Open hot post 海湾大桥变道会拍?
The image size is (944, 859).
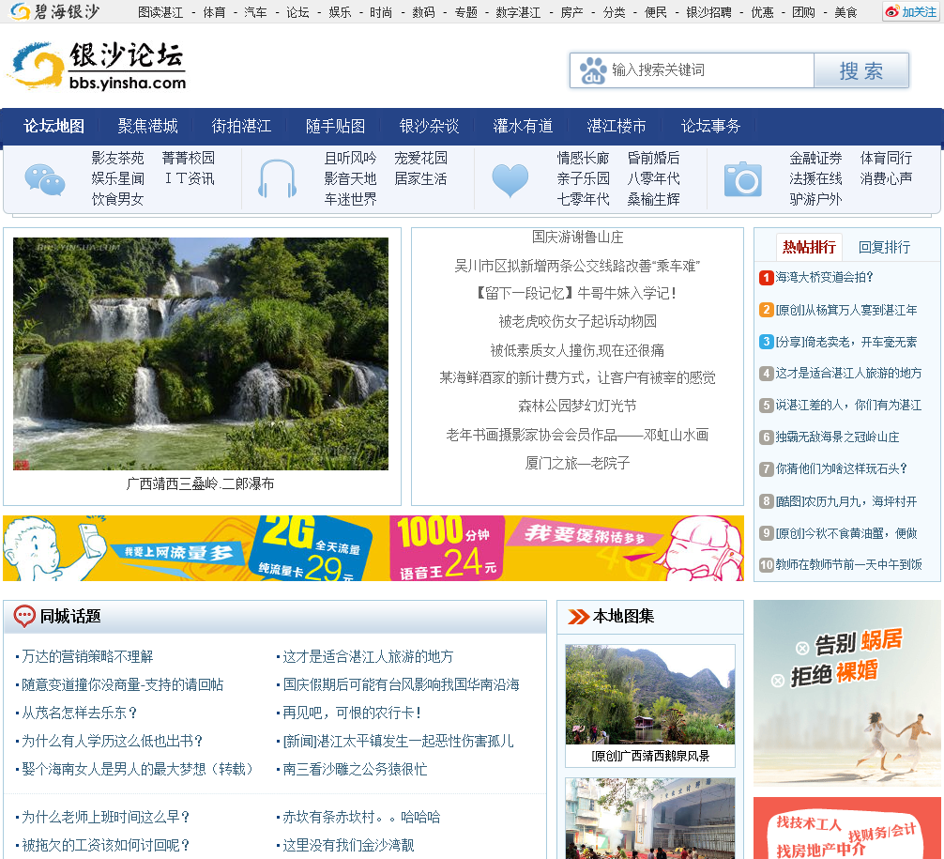pyautogui.click(x=824, y=277)
